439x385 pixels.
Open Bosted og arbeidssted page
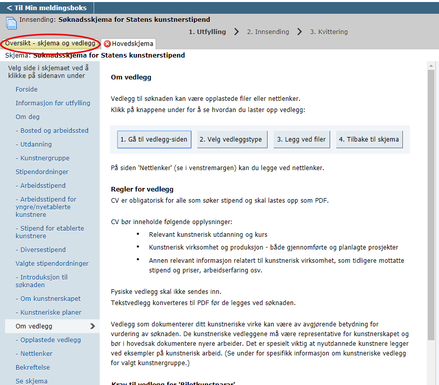[52, 130]
